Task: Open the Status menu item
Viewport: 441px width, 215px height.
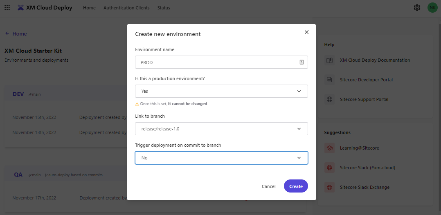Action: click(164, 8)
